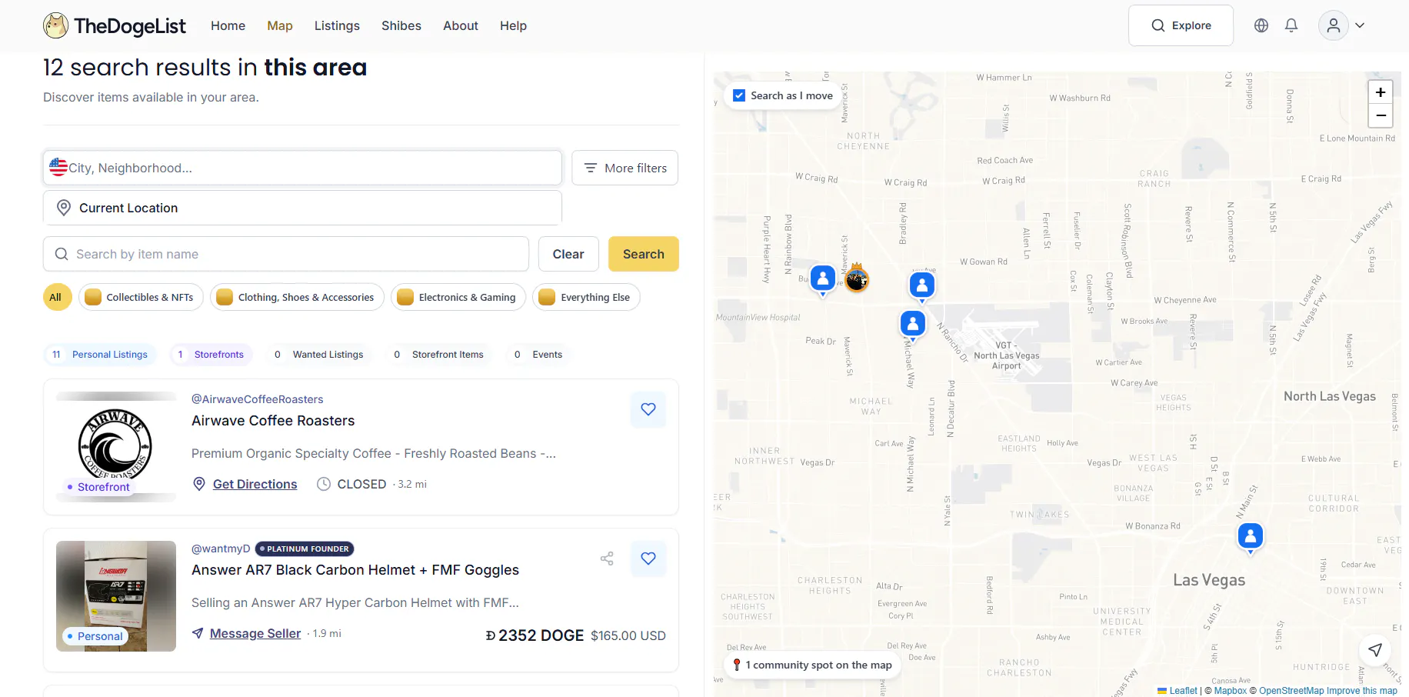
Task: Click the 2352 DOGE price
Action: [x=535, y=635]
